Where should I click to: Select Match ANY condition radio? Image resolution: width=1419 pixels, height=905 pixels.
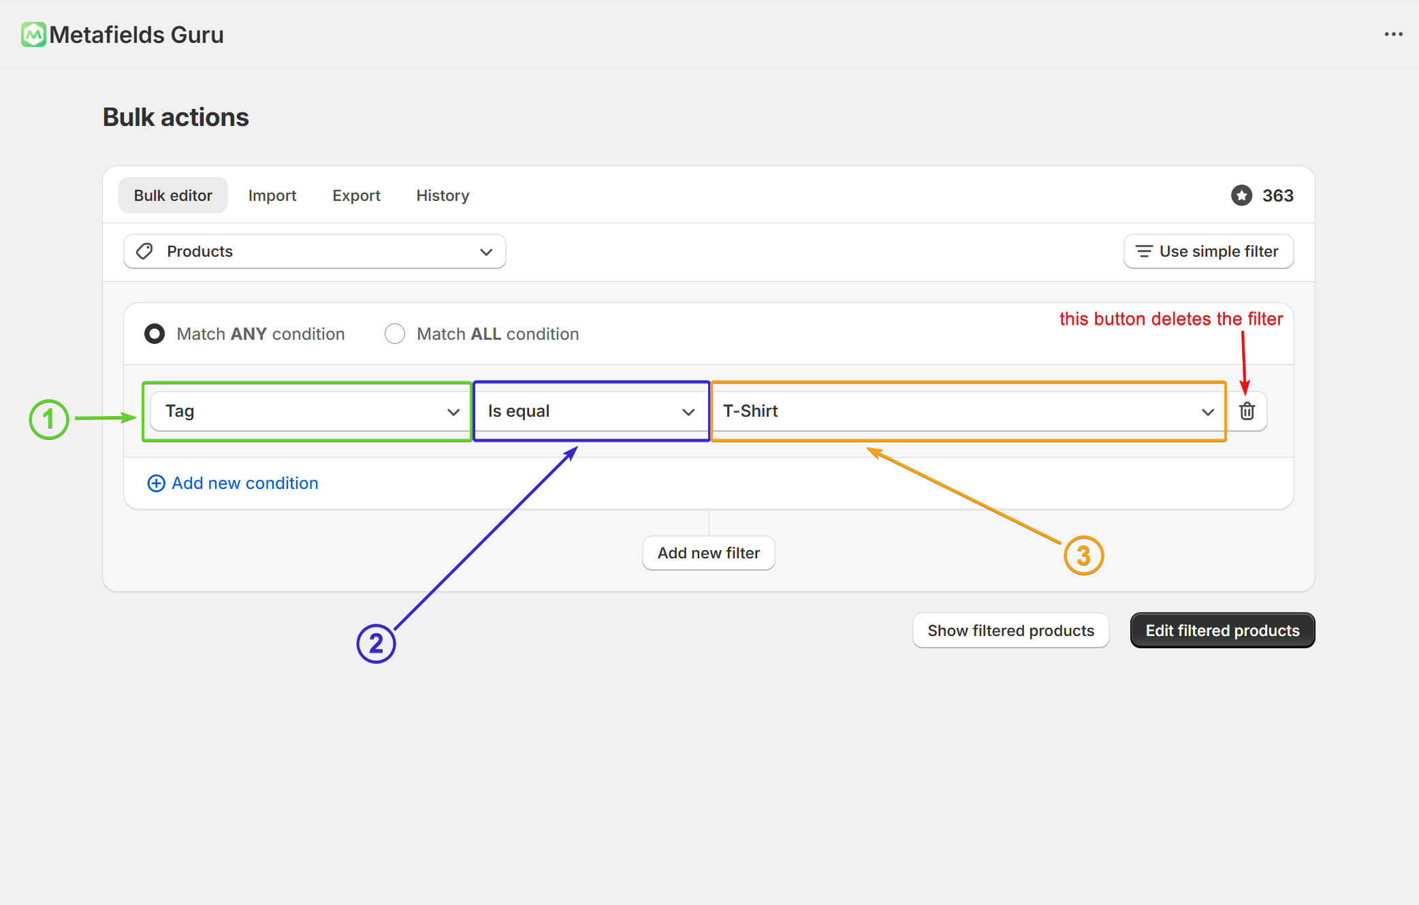coord(155,334)
